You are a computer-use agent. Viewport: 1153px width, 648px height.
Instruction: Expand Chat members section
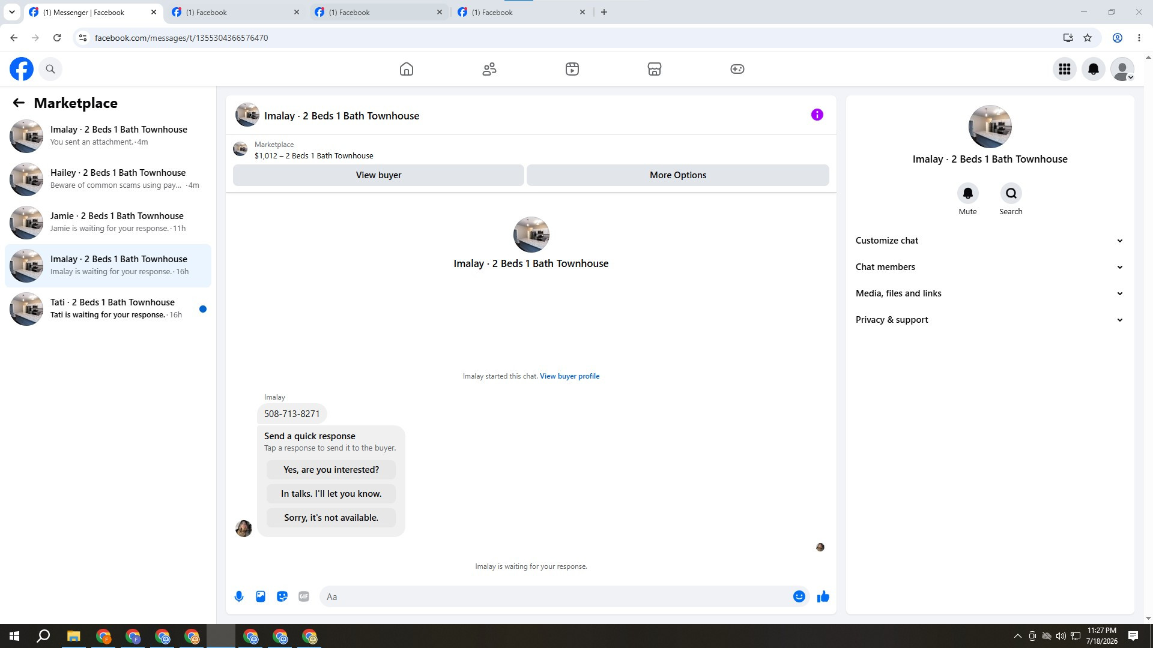(x=990, y=267)
